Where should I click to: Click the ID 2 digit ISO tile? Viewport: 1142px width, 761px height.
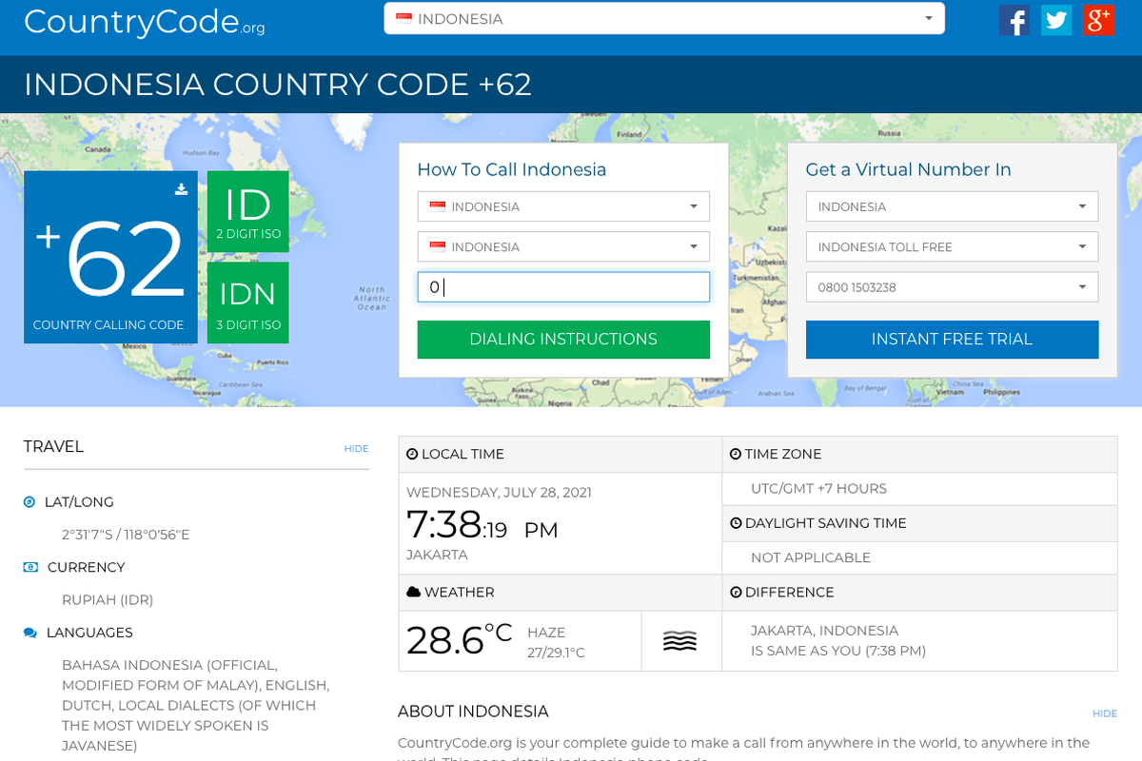(x=247, y=212)
